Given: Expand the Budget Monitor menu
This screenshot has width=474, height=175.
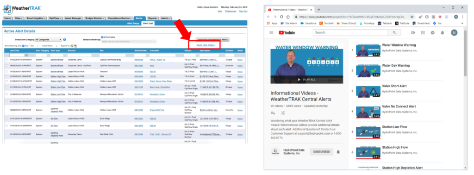Looking at the screenshot, I should point(94,18).
